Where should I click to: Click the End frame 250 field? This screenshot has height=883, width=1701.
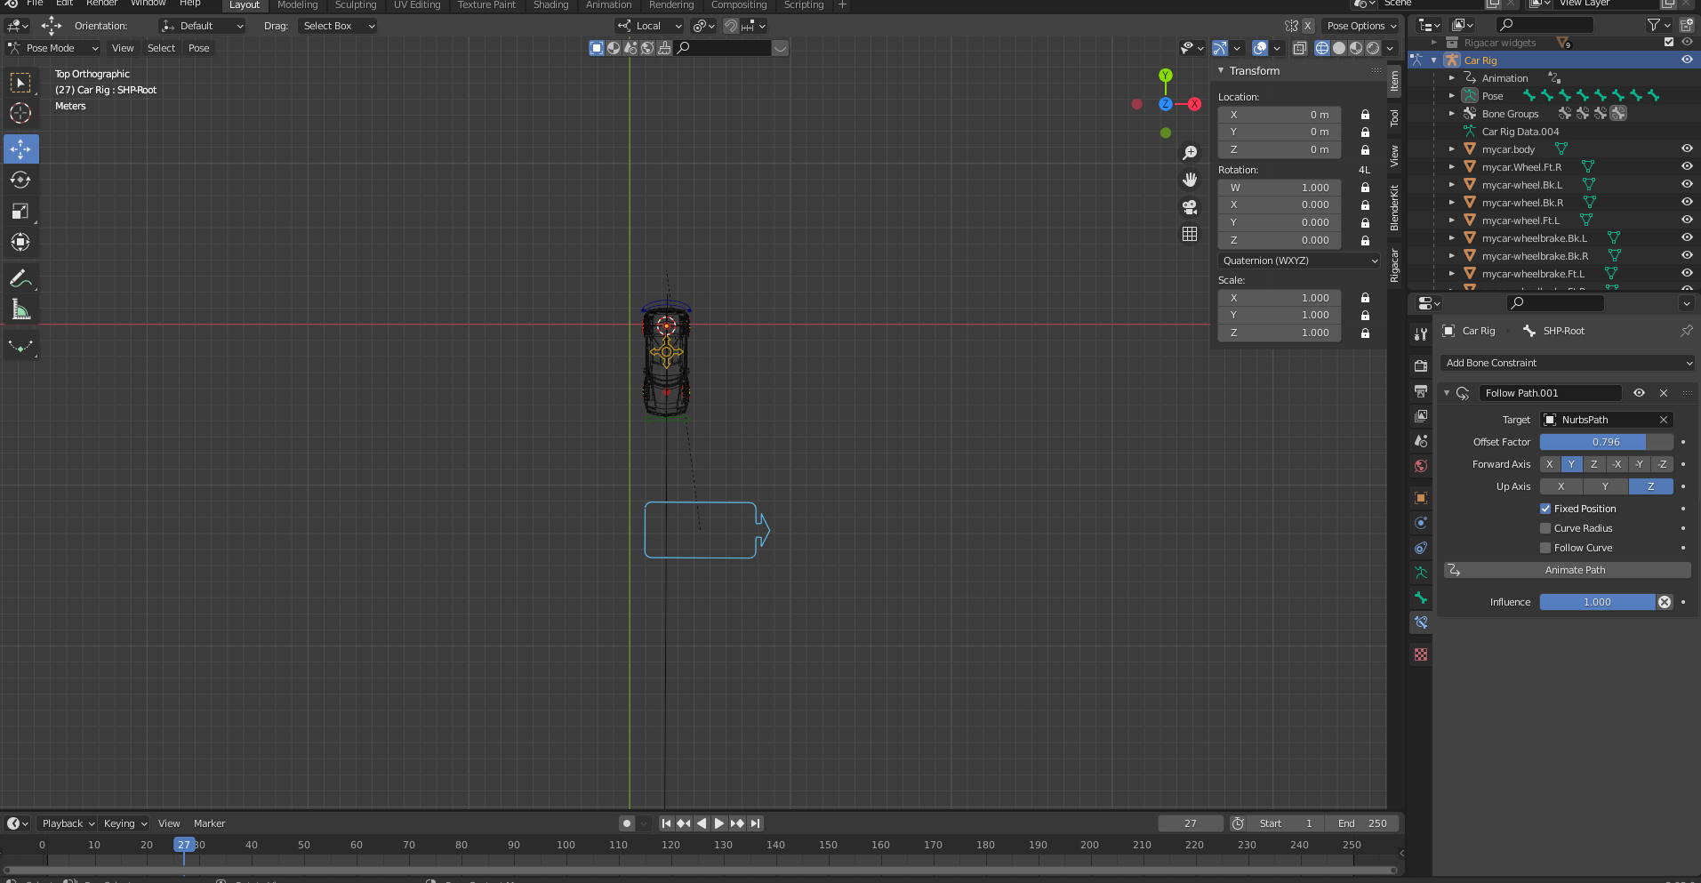(x=1363, y=823)
